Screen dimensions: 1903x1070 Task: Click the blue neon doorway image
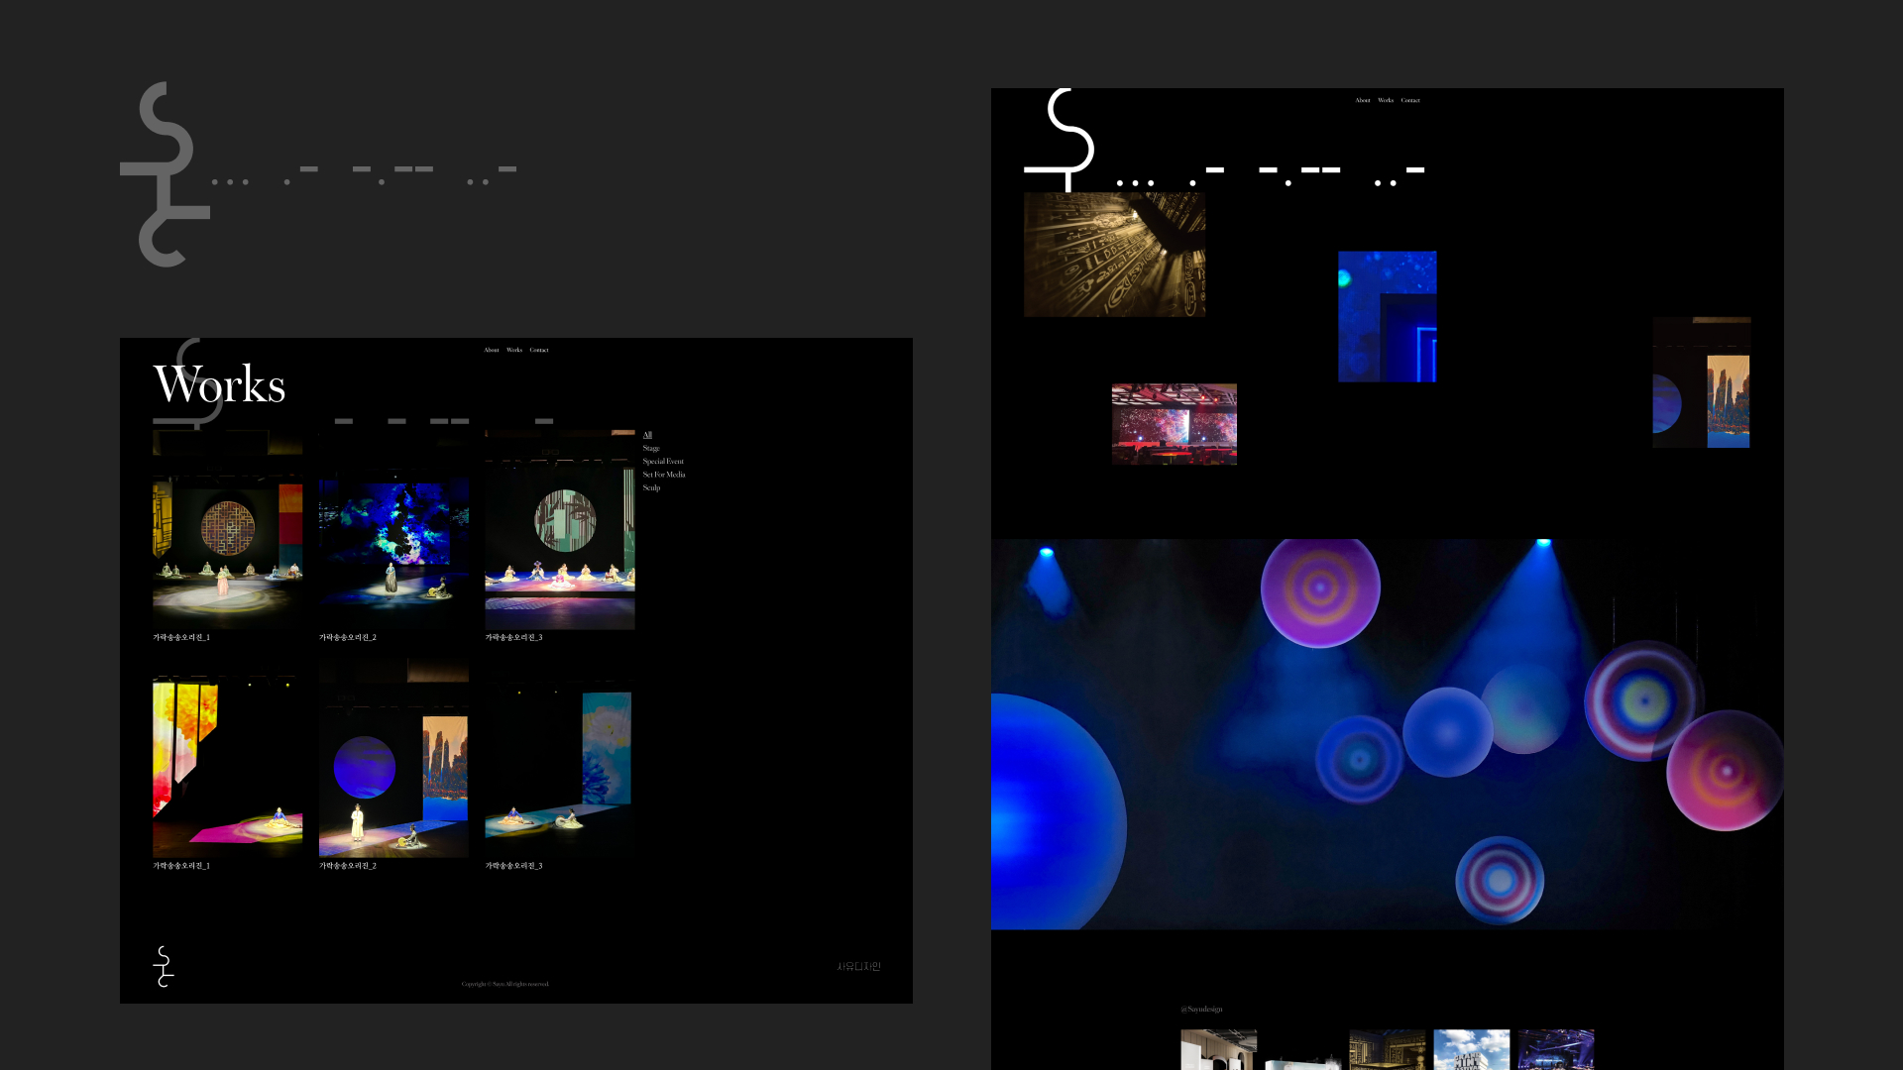coord(1387,316)
